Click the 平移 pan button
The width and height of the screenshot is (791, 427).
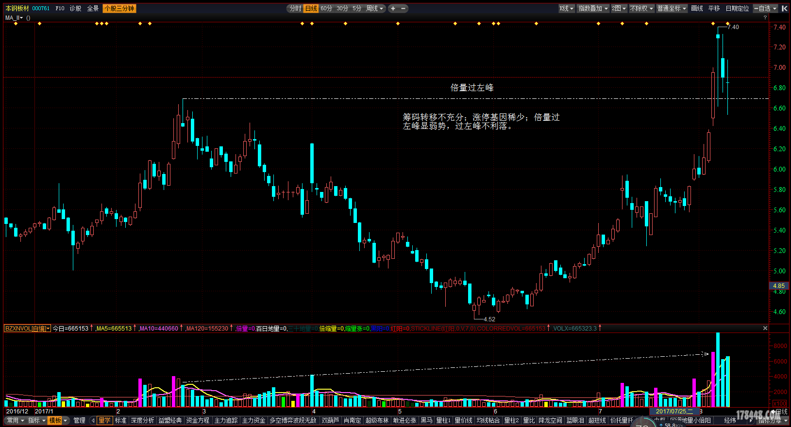[714, 8]
